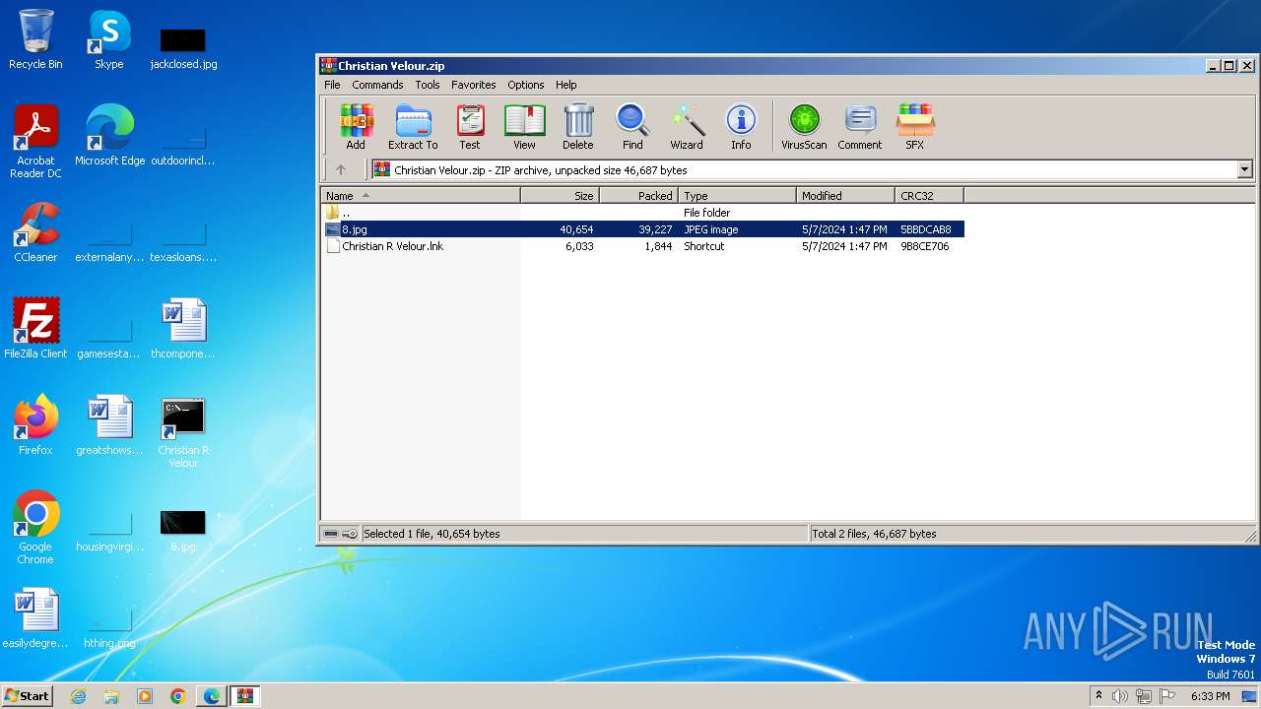Open the Help menu

click(x=566, y=85)
